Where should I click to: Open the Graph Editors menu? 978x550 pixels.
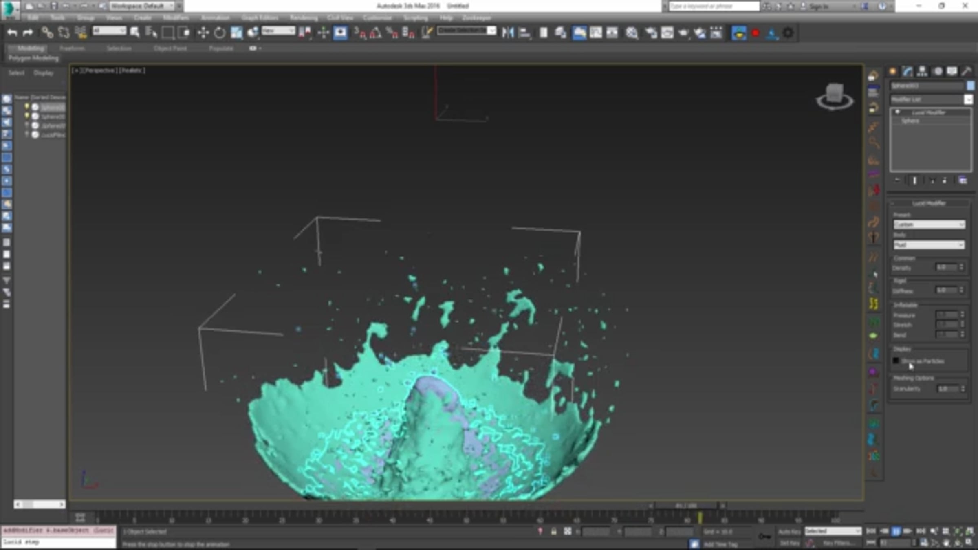(x=260, y=18)
